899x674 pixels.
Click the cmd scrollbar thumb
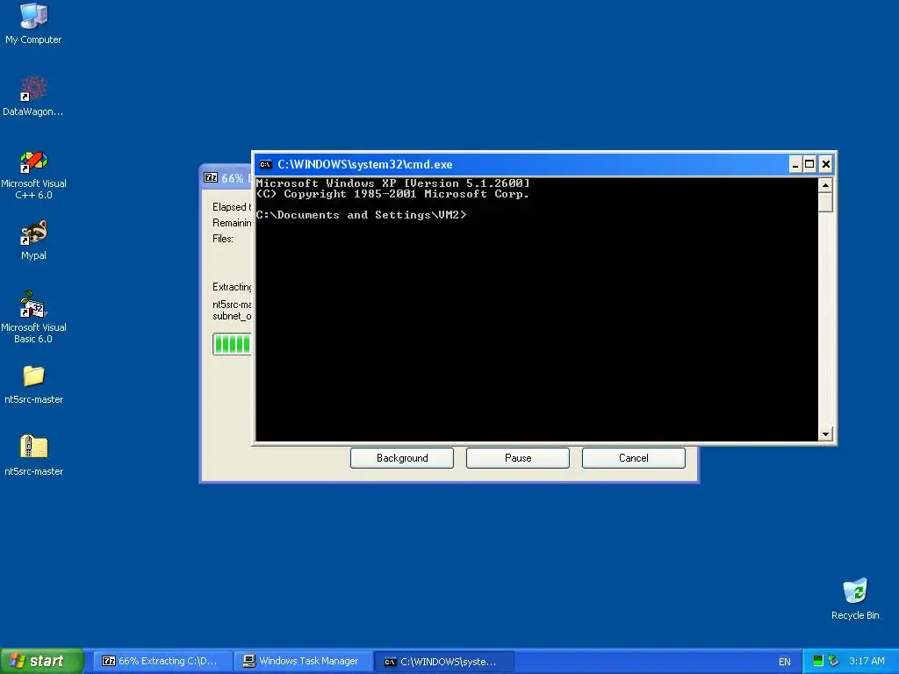pyautogui.click(x=825, y=203)
